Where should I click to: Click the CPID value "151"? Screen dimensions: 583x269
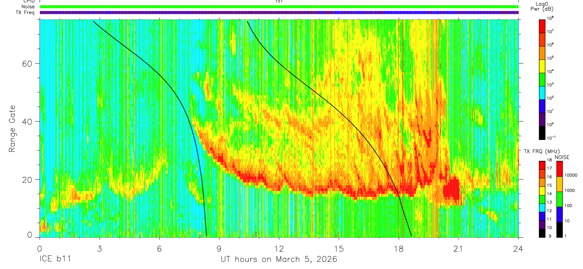(279, 1)
